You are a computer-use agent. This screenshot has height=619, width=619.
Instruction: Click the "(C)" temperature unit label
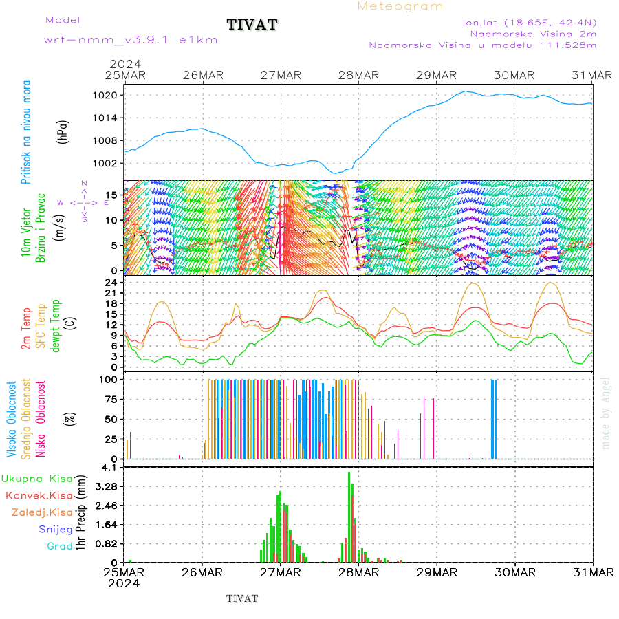[x=70, y=323]
